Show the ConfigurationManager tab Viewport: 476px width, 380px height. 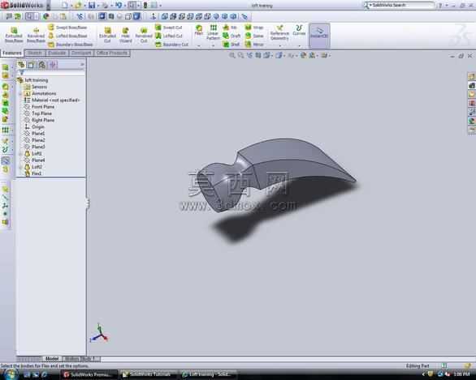tap(42, 65)
